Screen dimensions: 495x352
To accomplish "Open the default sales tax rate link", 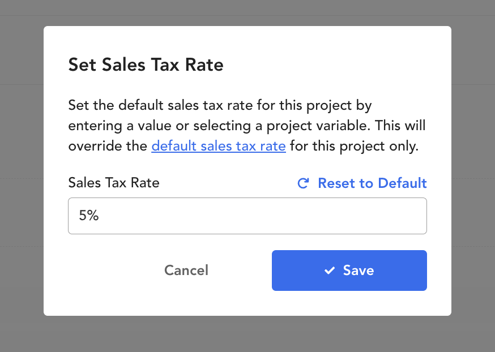I will click(x=219, y=146).
